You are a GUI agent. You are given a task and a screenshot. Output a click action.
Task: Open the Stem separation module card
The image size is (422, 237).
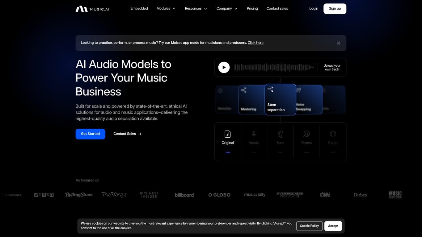pyautogui.click(x=280, y=99)
